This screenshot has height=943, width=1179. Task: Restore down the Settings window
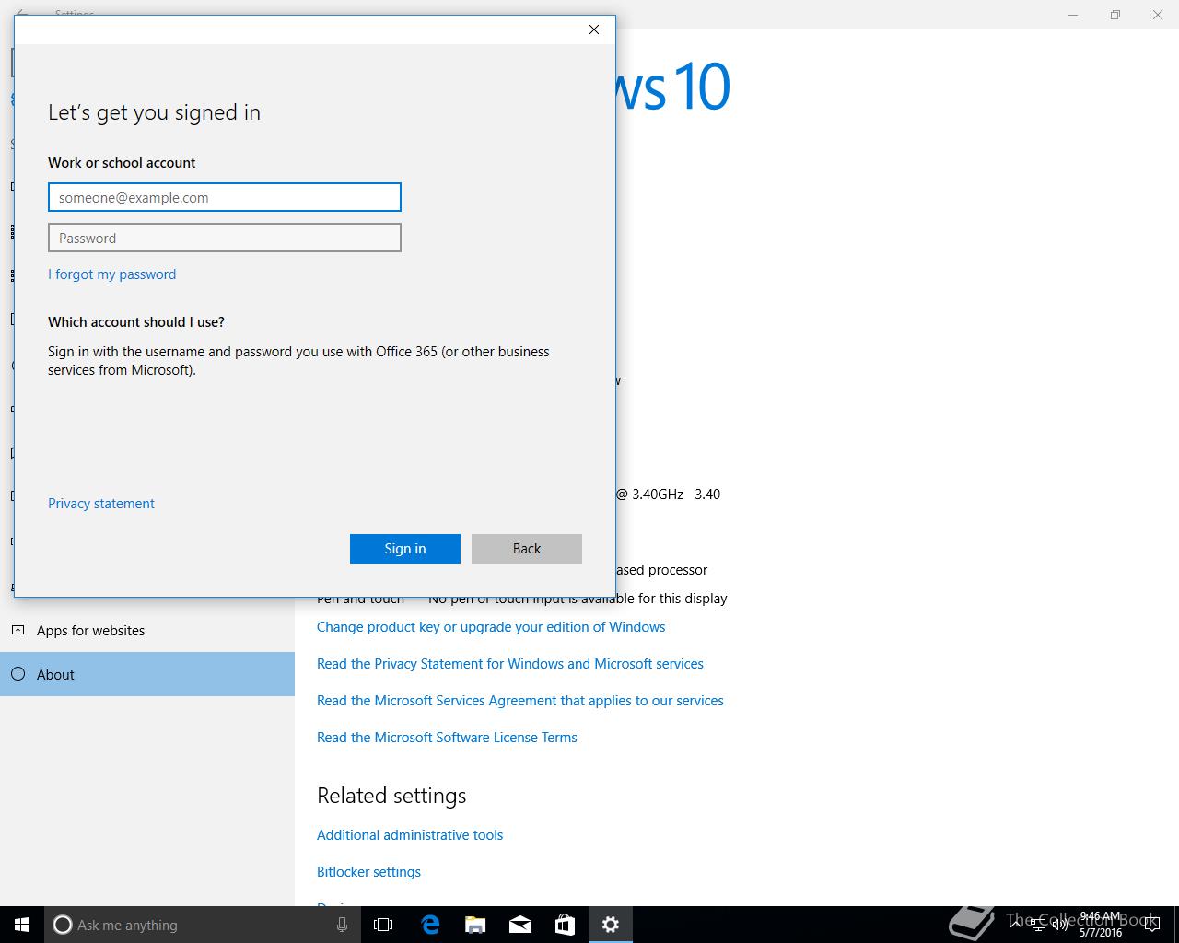pos(1115,15)
